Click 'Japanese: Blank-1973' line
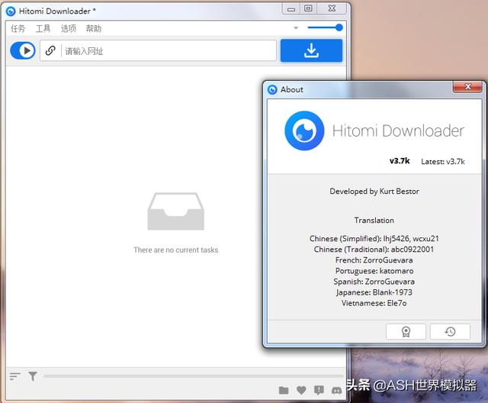Image resolution: width=488 pixels, height=403 pixels. point(374,292)
